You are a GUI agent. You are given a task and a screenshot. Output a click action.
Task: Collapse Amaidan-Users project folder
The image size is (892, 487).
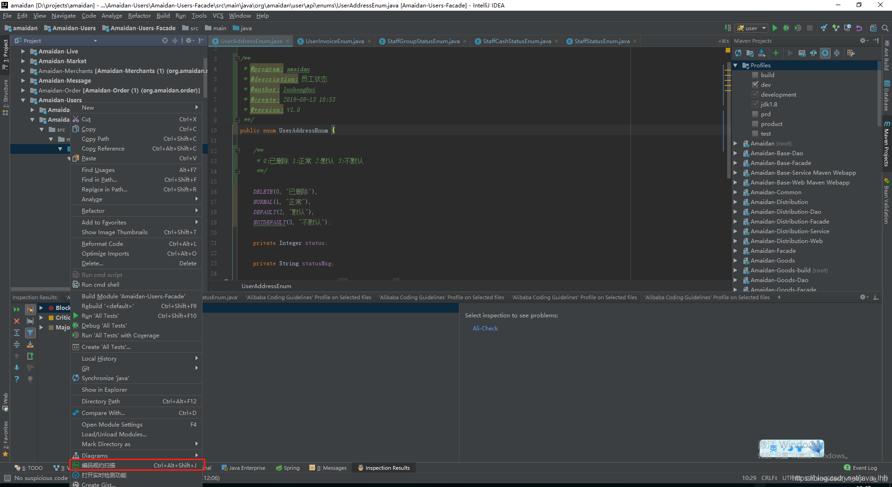(x=23, y=100)
